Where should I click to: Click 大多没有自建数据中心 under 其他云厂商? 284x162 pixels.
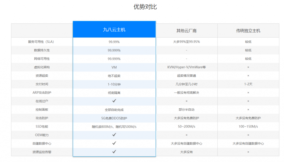[187, 143]
